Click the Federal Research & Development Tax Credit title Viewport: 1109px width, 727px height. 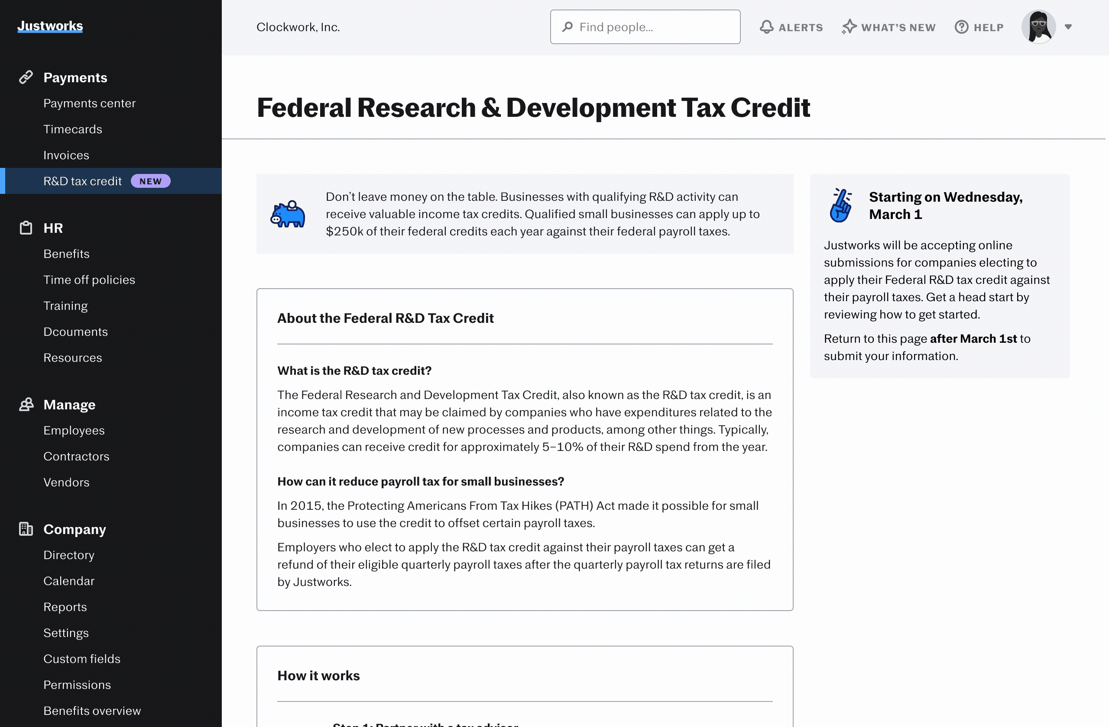(534, 107)
